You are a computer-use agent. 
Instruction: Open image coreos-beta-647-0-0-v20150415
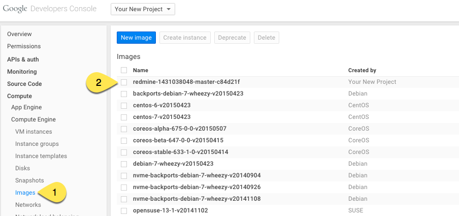(x=178, y=140)
